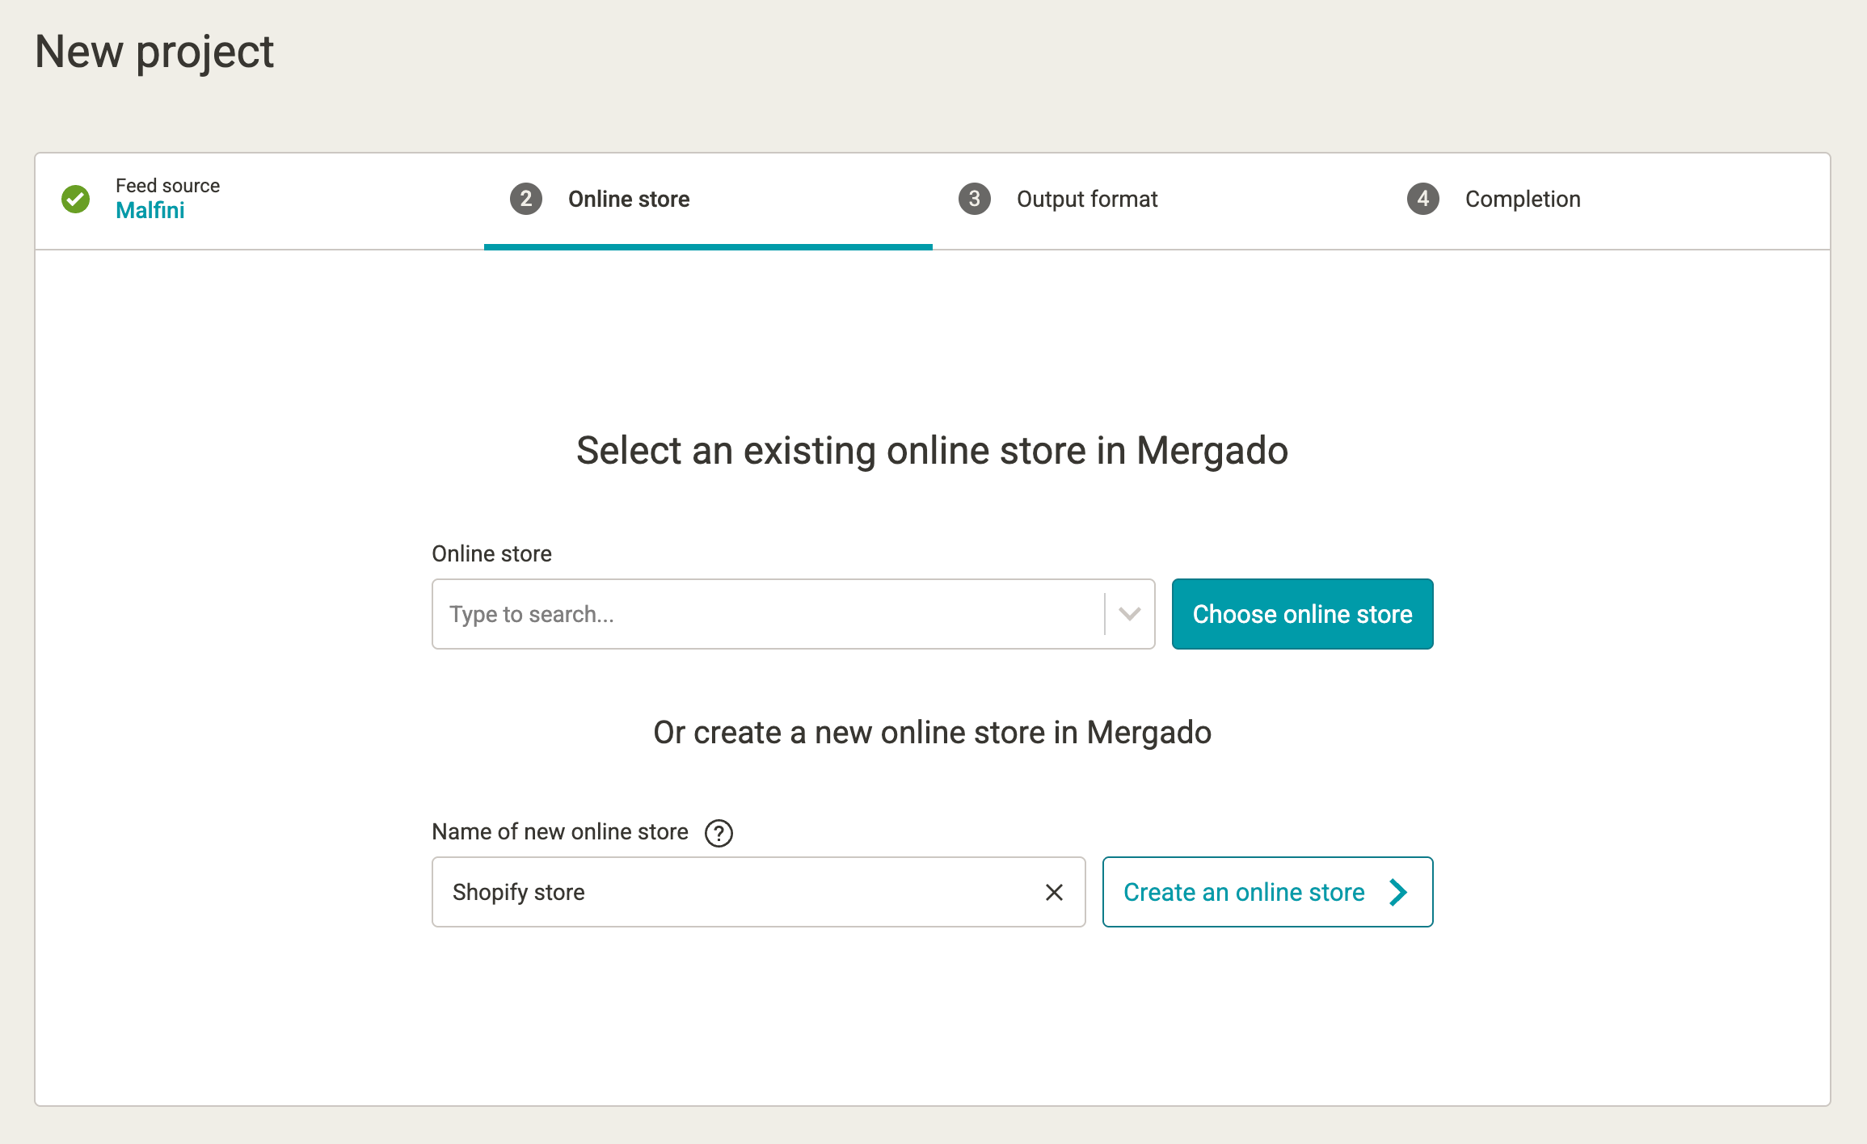The image size is (1867, 1144).
Task: Click the green checkmark icon for Feed source
Action: pyautogui.click(x=76, y=199)
